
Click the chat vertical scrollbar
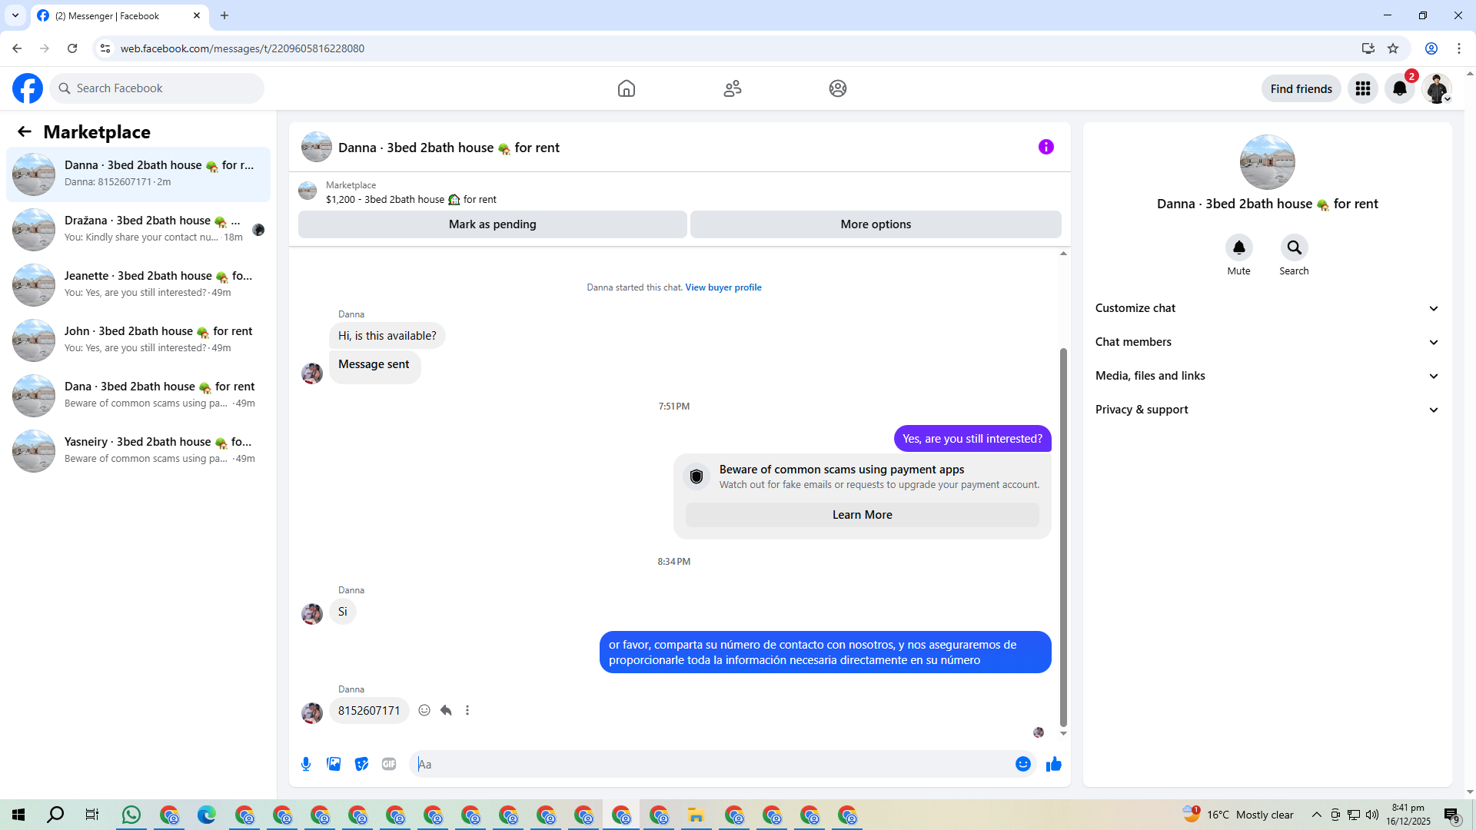1064,536
